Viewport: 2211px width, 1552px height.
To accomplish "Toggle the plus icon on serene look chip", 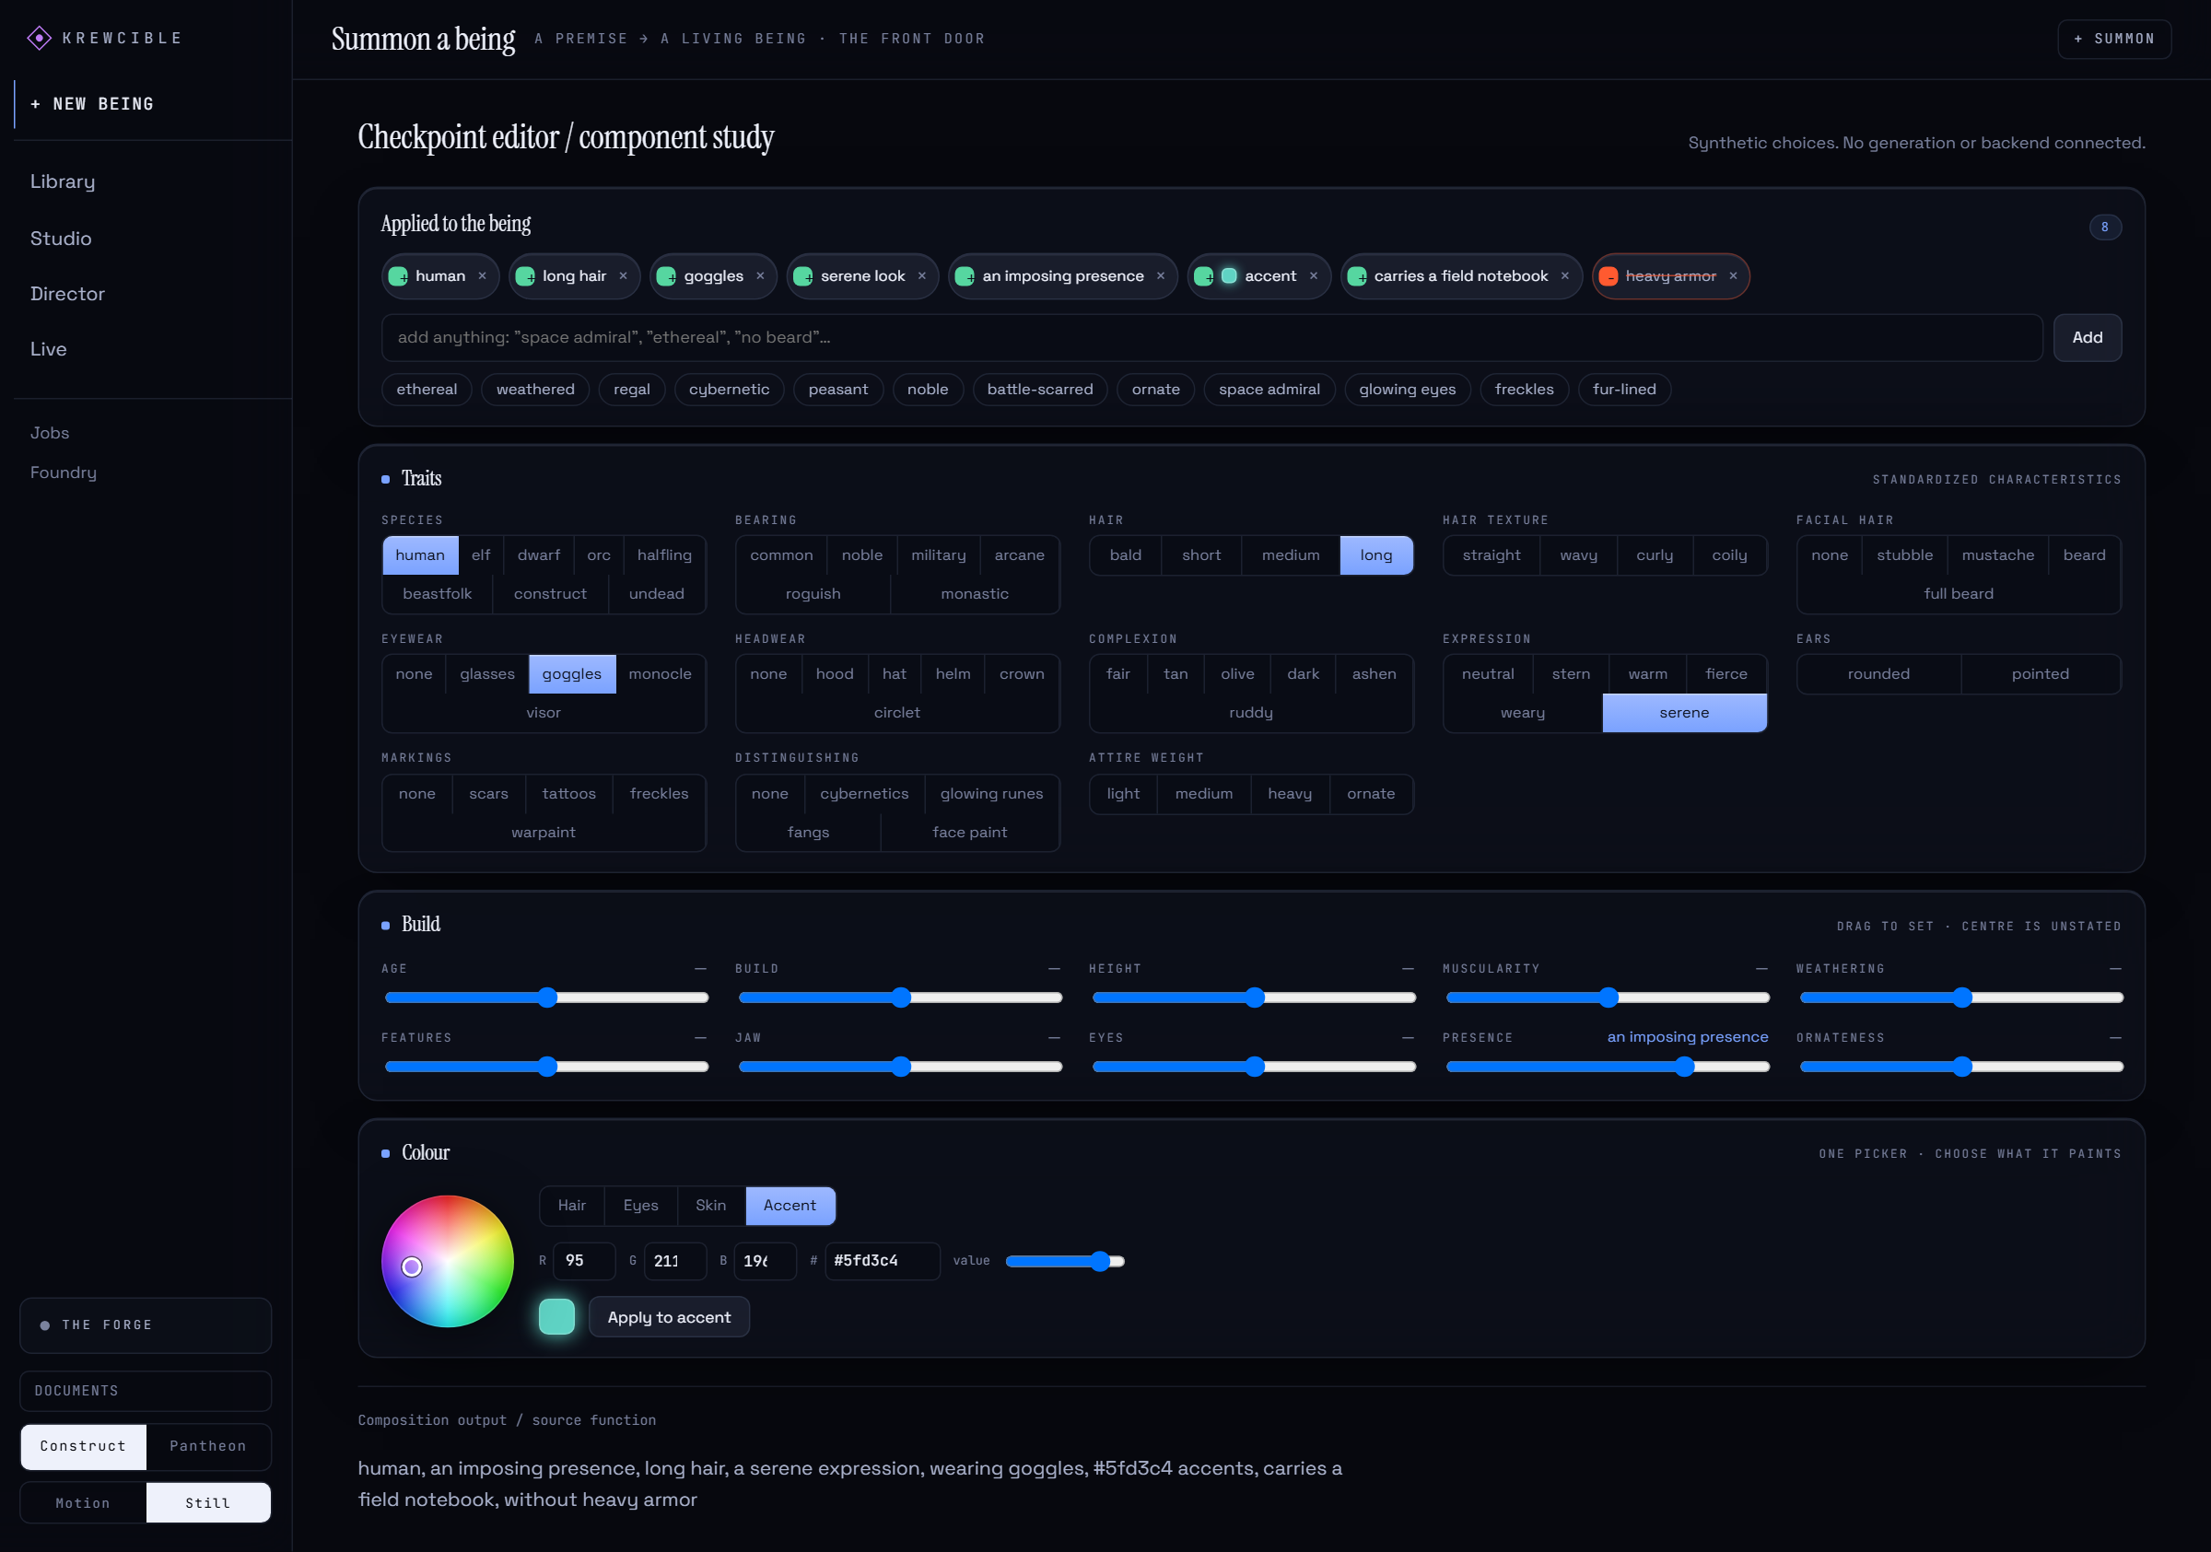I will click(802, 276).
